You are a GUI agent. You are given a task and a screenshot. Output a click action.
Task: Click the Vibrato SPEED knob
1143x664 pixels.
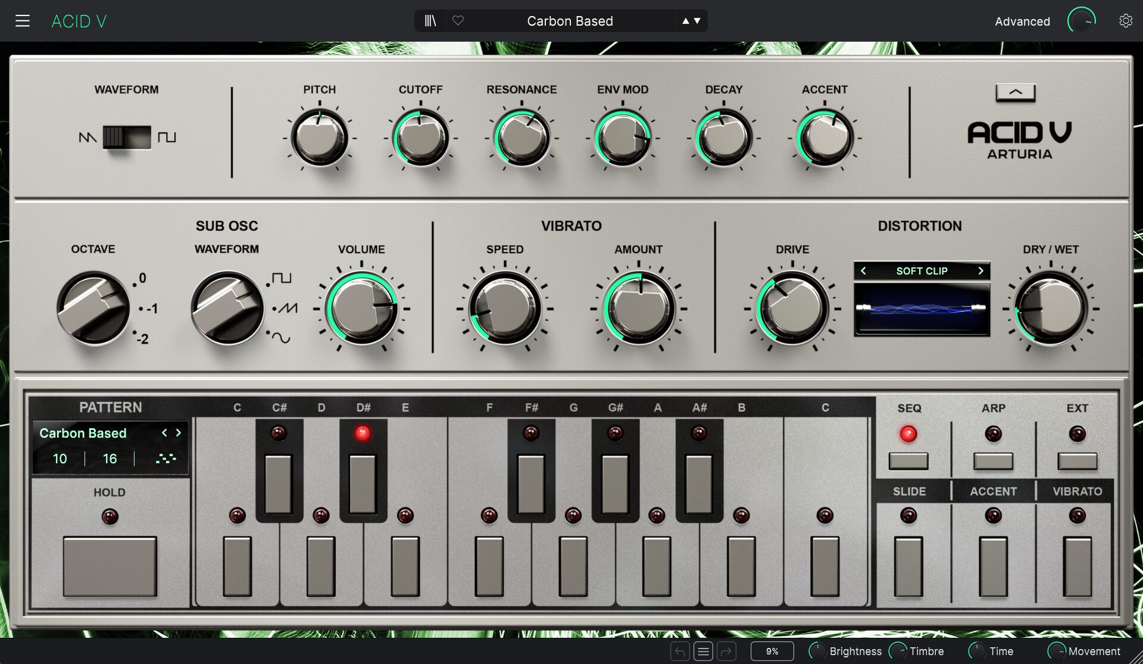[x=505, y=308]
